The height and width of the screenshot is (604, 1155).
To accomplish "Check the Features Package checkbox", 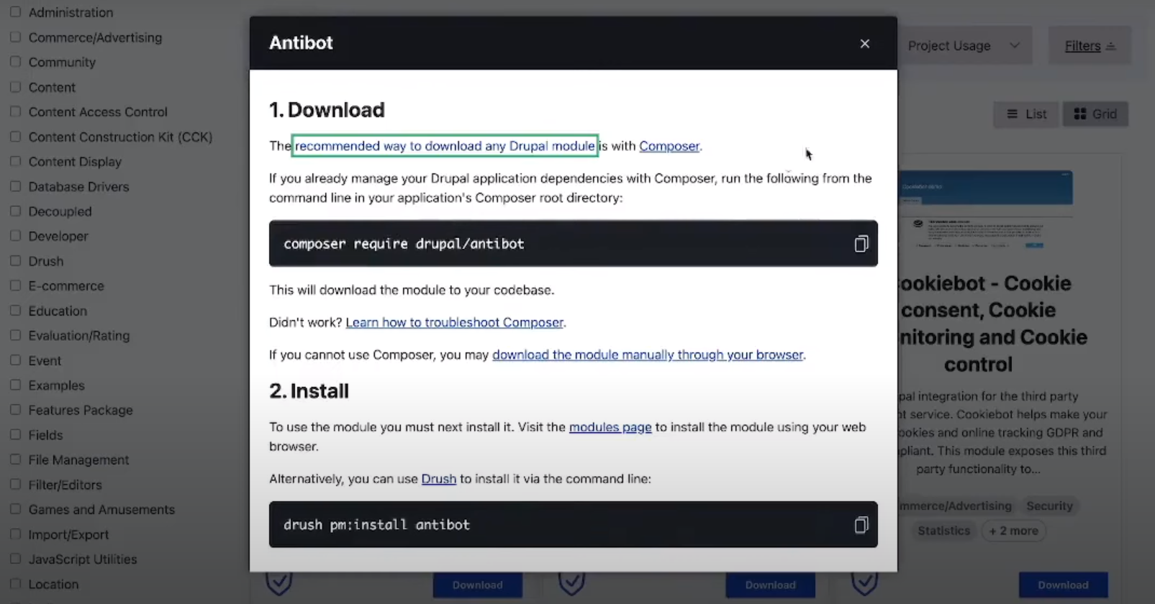I will pyautogui.click(x=15, y=410).
